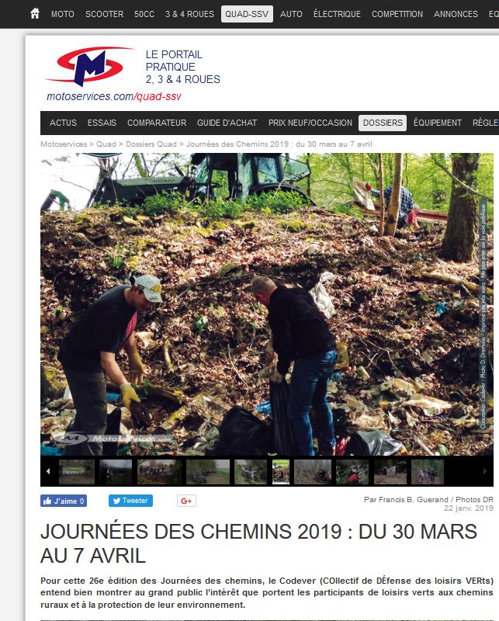Like the article with J'aime button

pos(64,501)
